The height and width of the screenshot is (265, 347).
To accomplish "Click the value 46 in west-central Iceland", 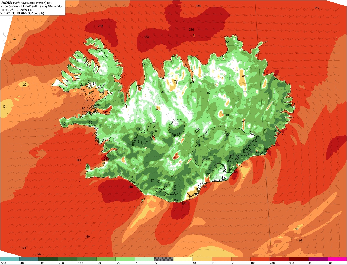I will tap(158, 109).
